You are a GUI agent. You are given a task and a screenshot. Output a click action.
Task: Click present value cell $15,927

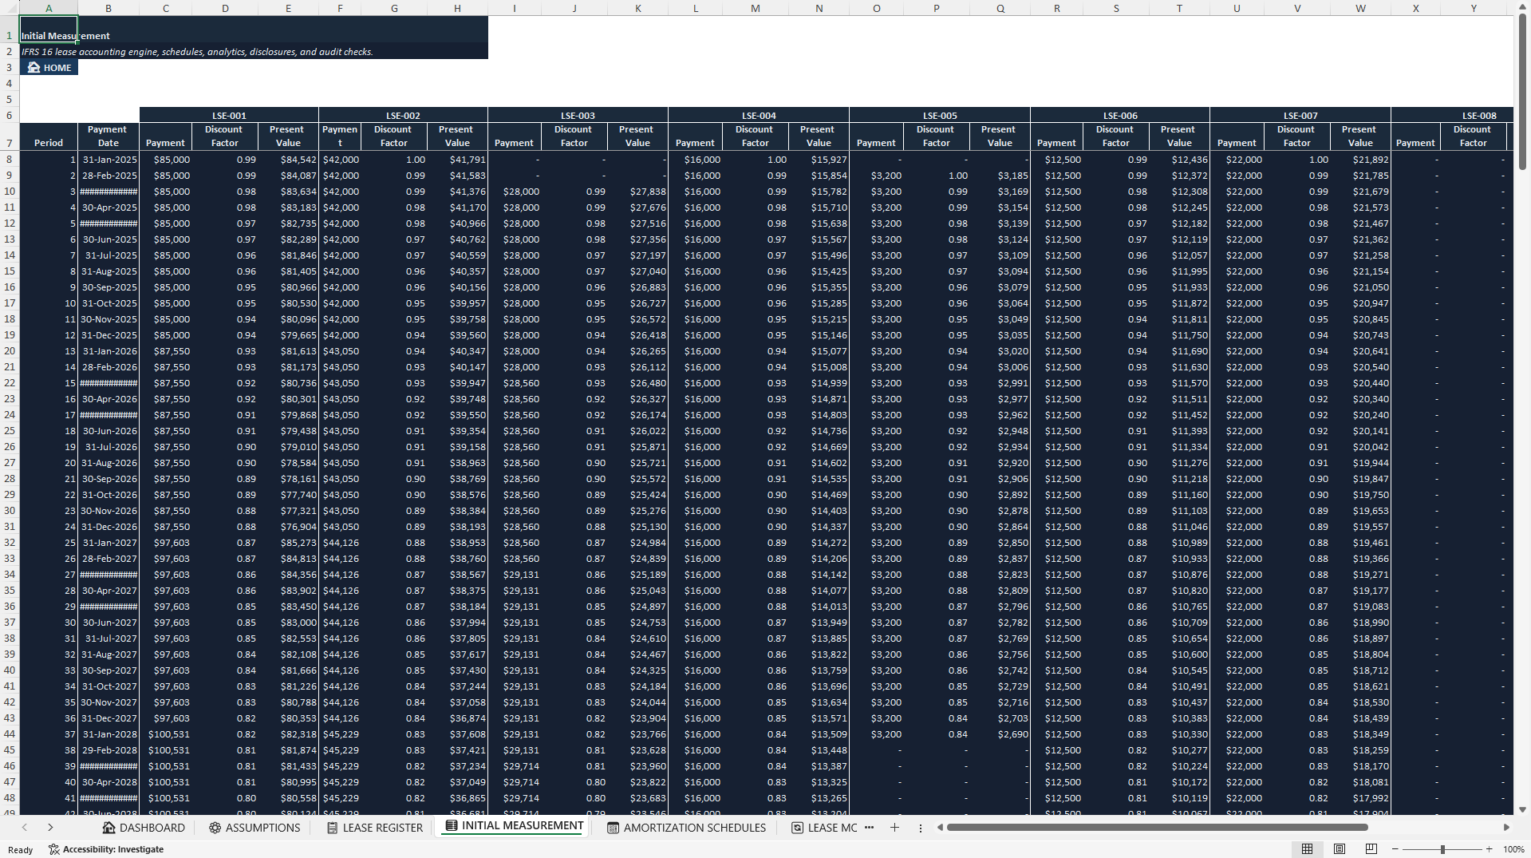pyautogui.click(x=819, y=160)
